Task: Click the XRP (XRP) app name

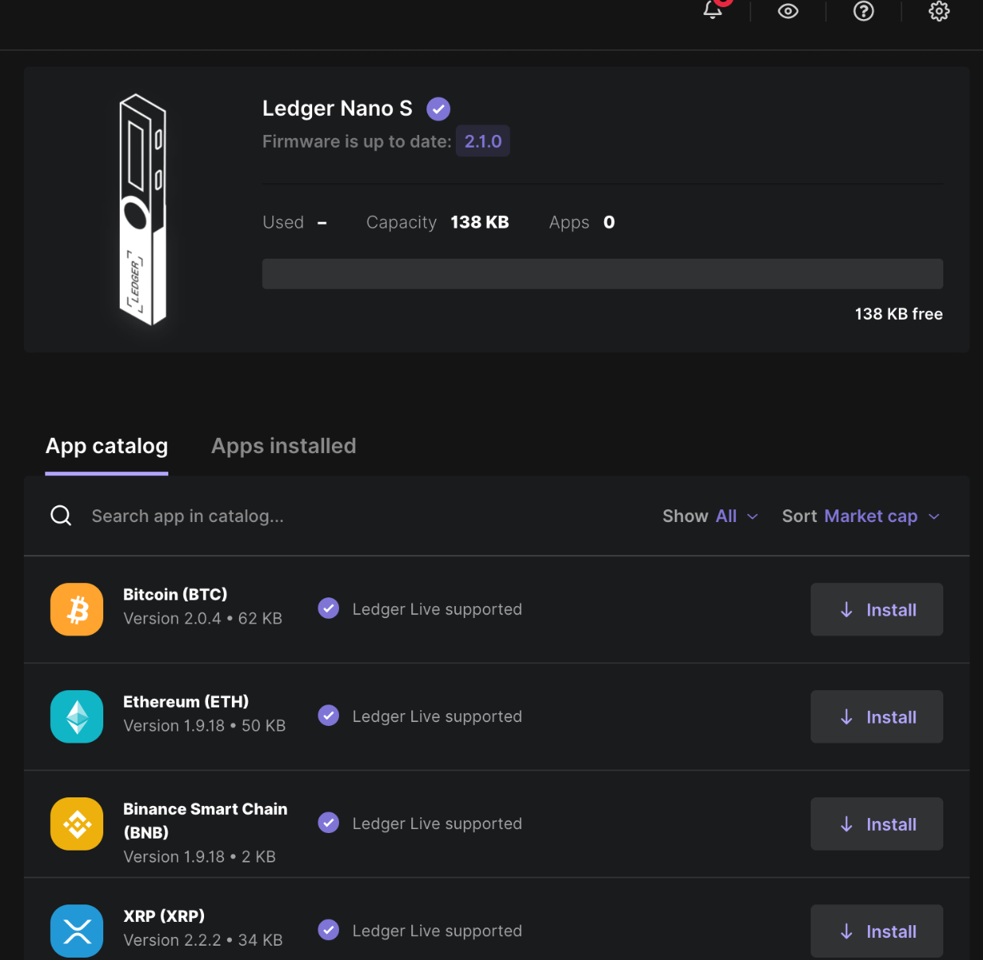Action: [164, 916]
